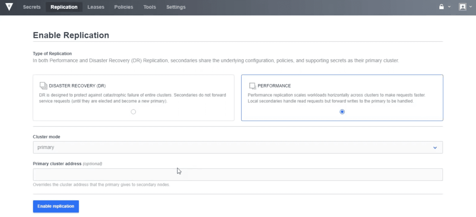Click the Vault logo icon

(9, 7)
